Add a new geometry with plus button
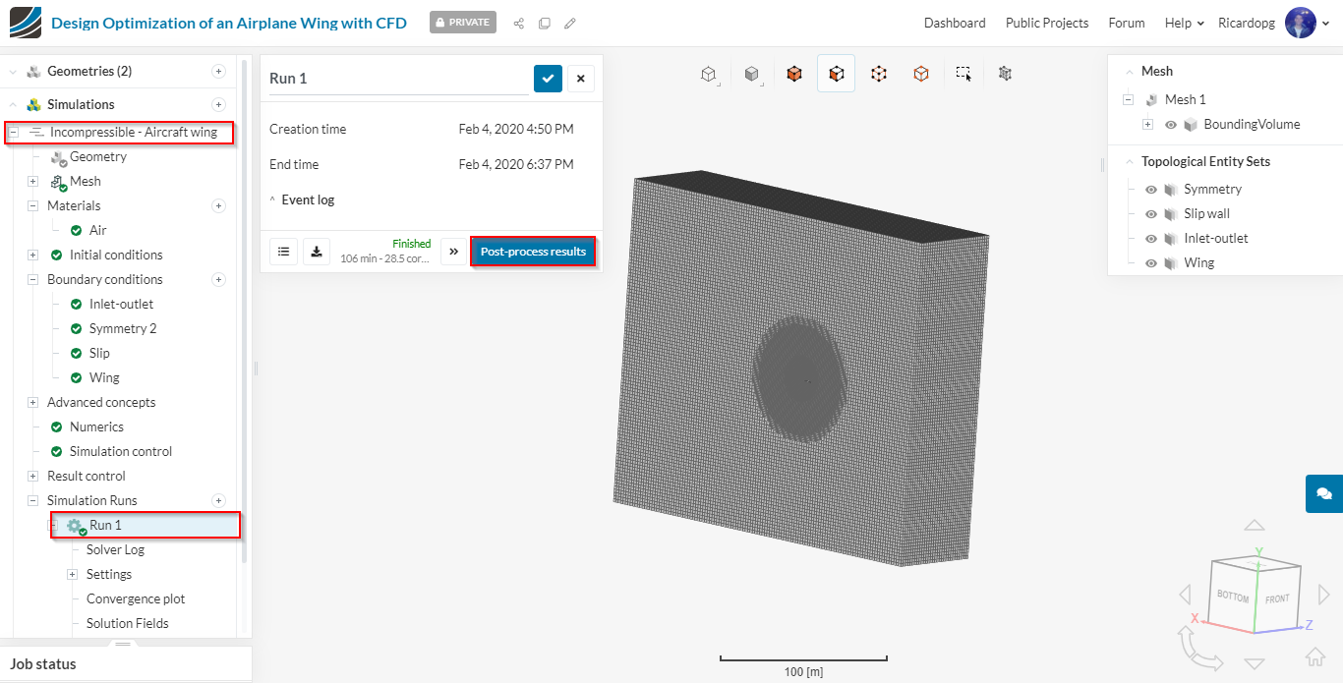This screenshot has width=1343, height=683. [218, 71]
